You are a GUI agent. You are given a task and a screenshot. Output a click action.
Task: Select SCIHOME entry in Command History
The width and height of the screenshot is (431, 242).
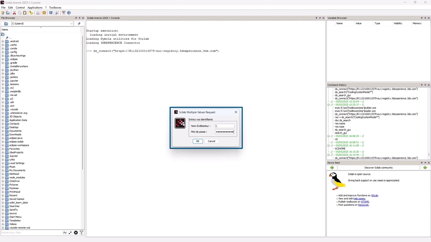pos(340,149)
